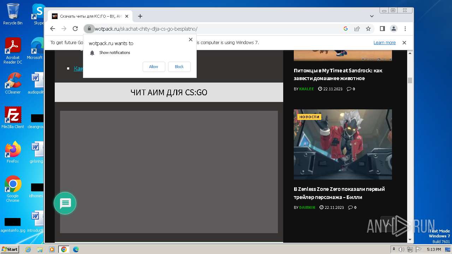Expand the tab search chevron

tap(372, 16)
